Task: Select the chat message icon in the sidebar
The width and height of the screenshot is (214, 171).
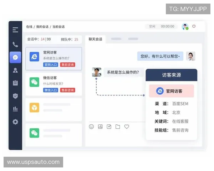Action: (x=15, y=57)
